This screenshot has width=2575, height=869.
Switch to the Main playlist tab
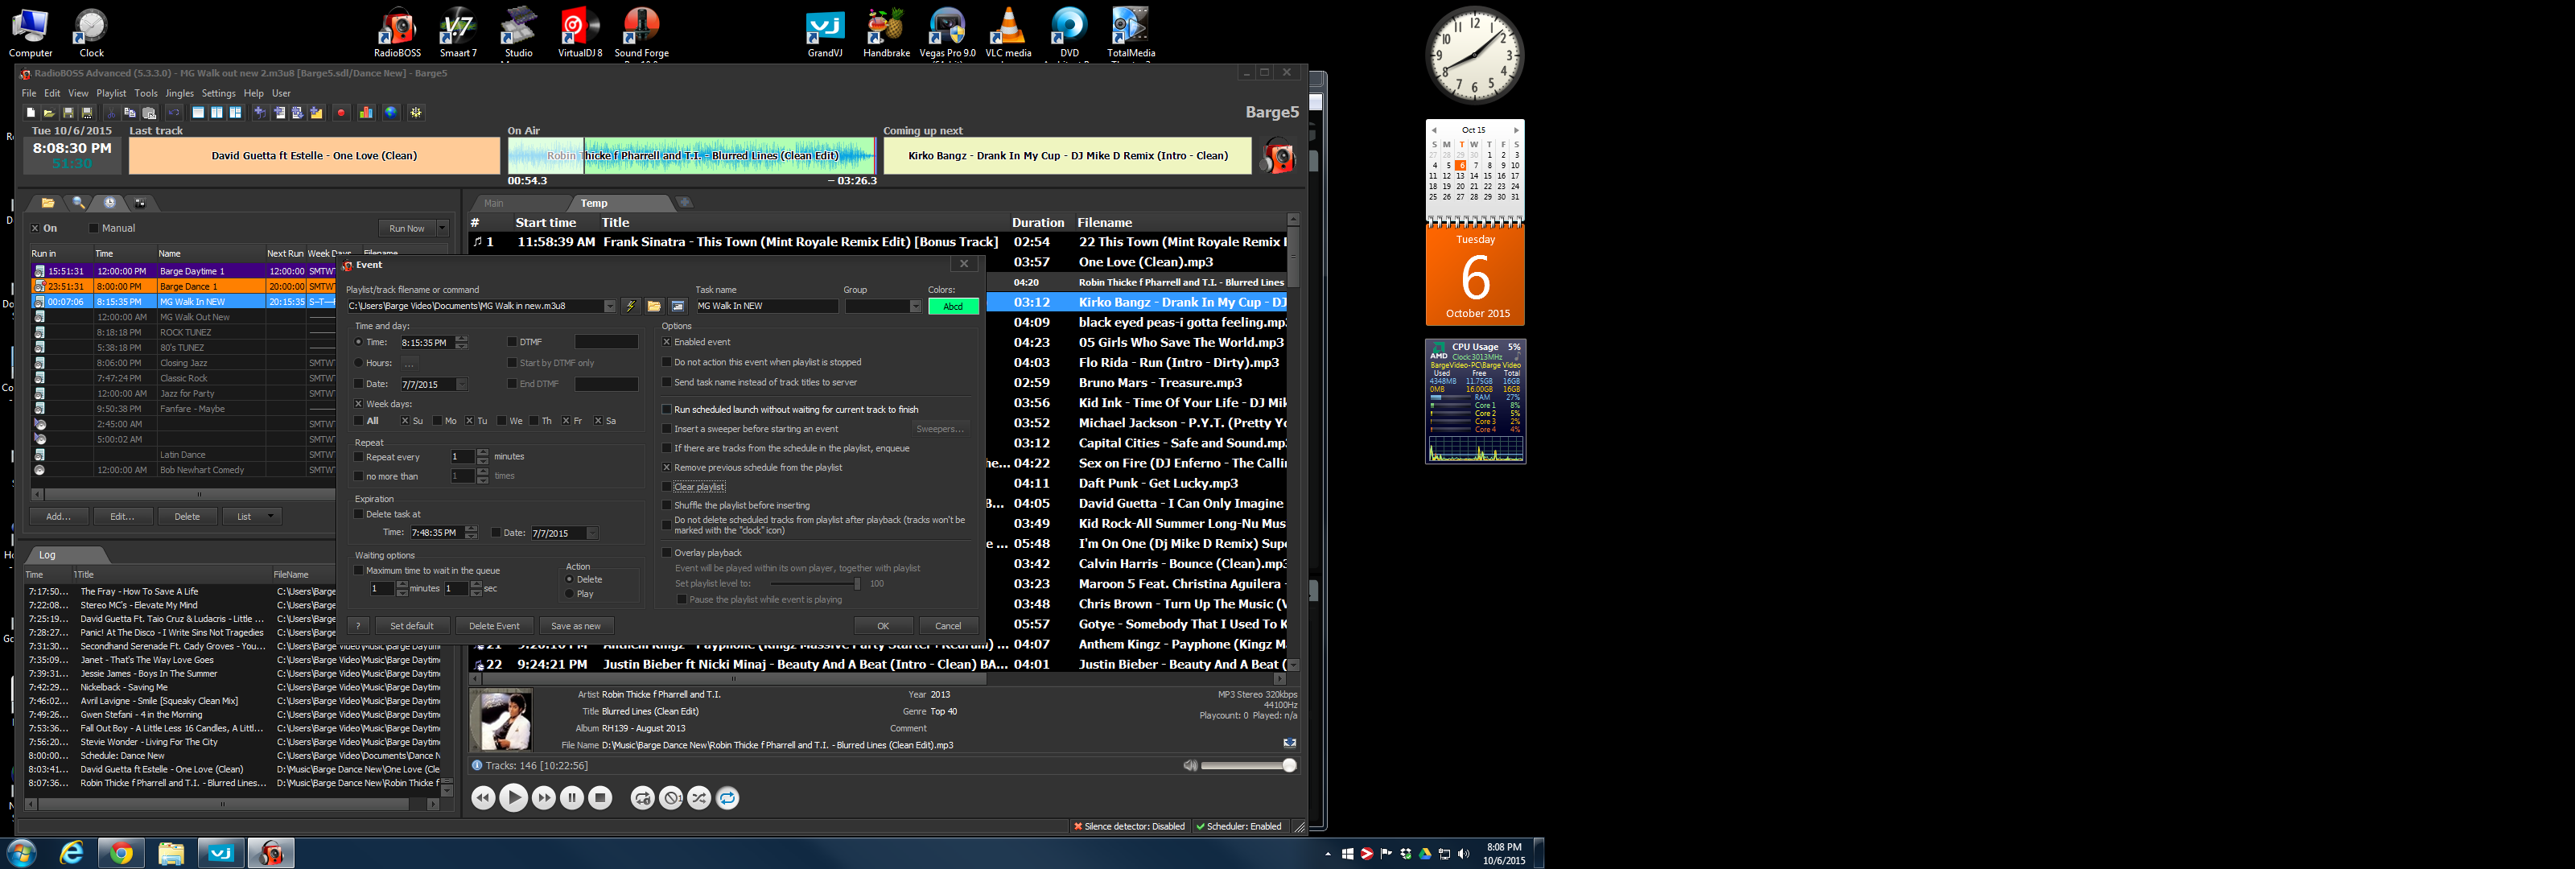coord(494,203)
